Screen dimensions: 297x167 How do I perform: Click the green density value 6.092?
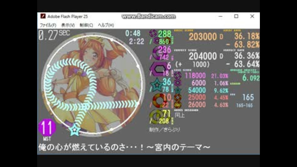[x=251, y=78]
